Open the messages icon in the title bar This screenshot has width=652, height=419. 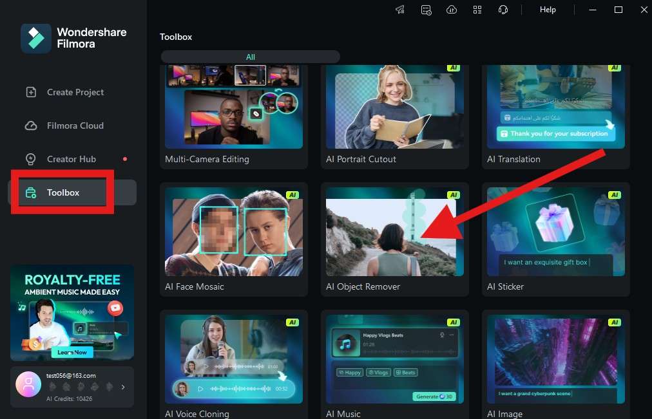[426, 10]
